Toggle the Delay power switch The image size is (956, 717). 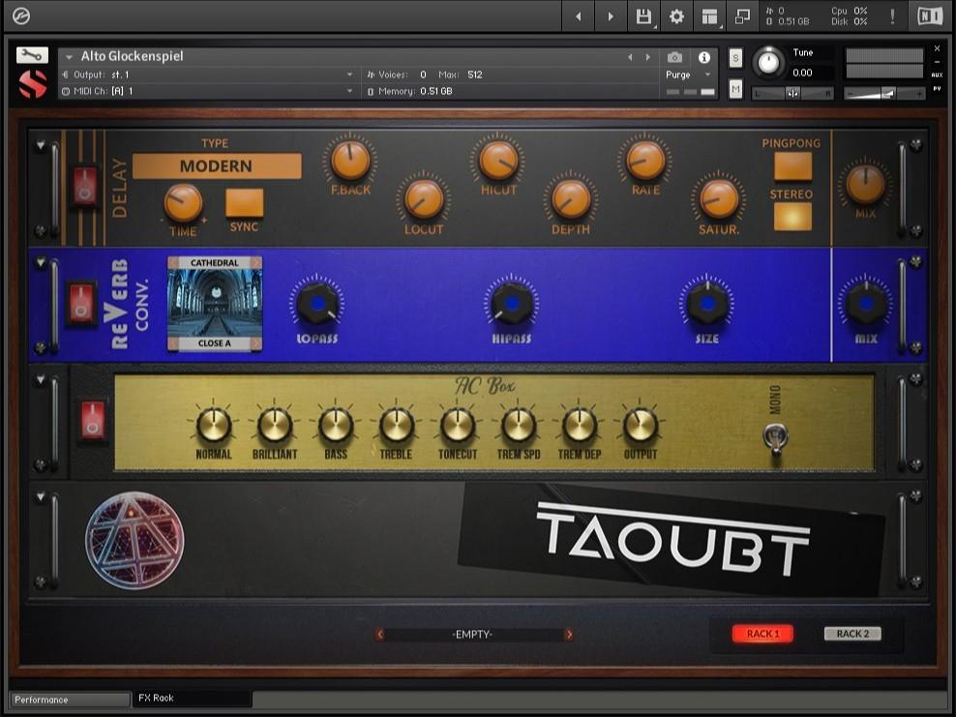tap(85, 187)
